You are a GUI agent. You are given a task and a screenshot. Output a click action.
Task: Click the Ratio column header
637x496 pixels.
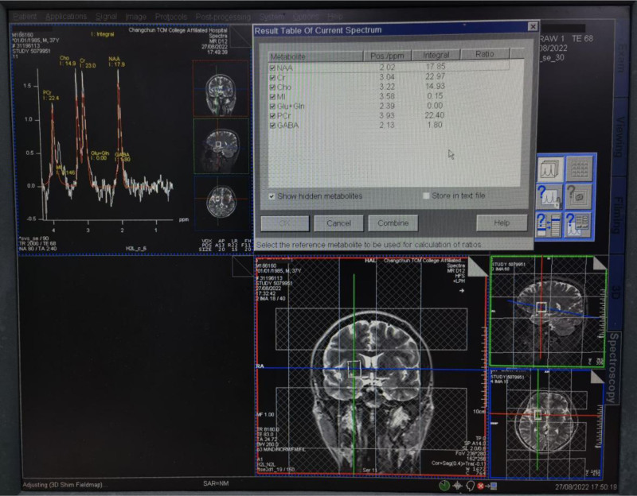tap(485, 54)
